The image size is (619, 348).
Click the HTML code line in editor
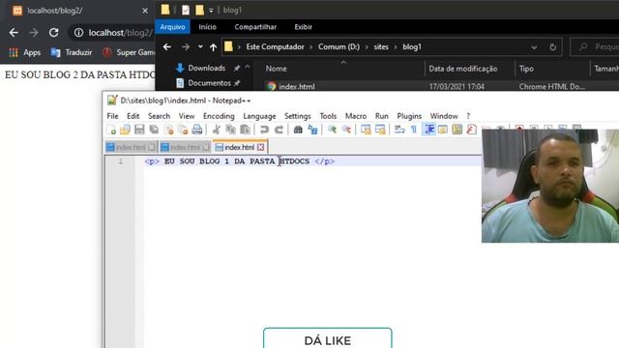[x=240, y=161]
